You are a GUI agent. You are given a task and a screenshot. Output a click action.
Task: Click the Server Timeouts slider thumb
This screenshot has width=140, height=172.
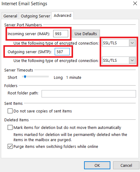(x=25, y=77)
